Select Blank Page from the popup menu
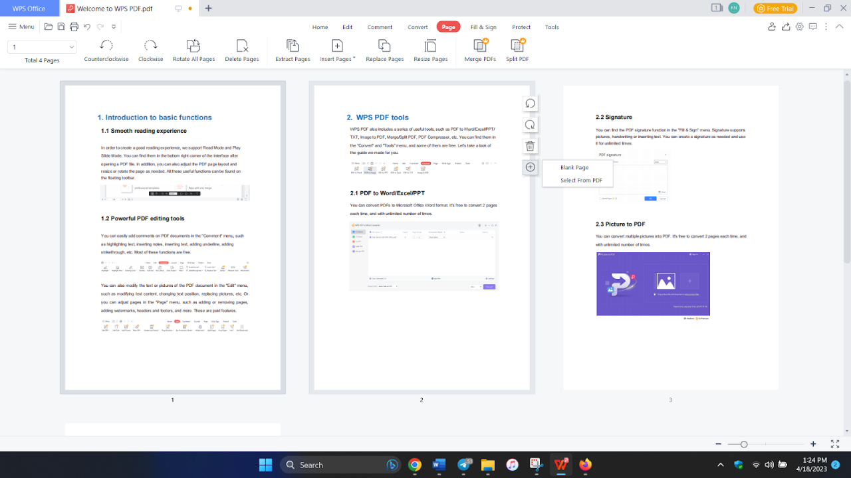This screenshot has height=478, width=851. 576,167
